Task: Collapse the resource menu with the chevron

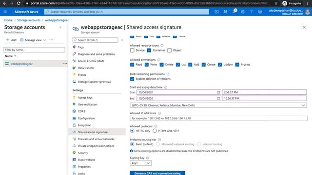Action: 122,40
